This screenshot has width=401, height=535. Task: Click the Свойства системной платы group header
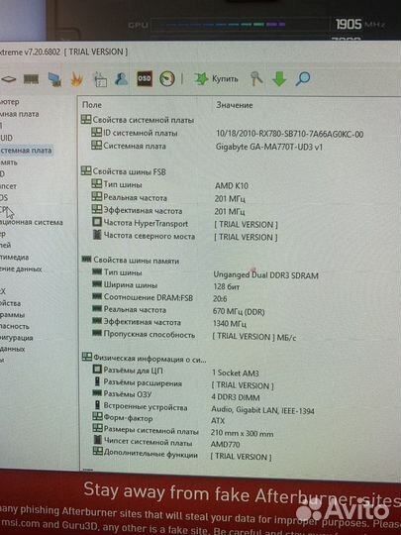coord(138,120)
